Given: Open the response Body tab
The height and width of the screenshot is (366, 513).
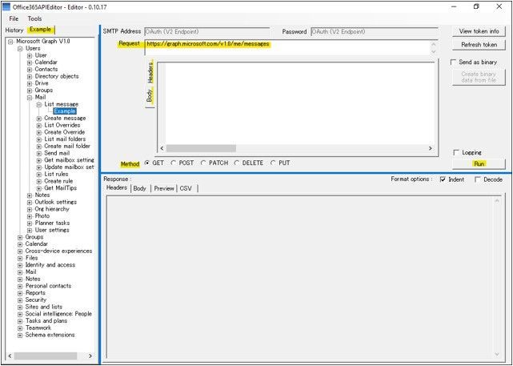Looking at the screenshot, I should point(140,188).
